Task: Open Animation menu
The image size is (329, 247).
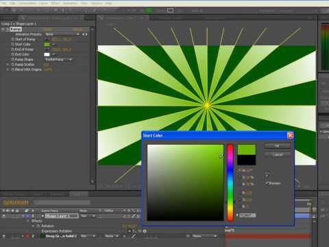Action: 70,3
